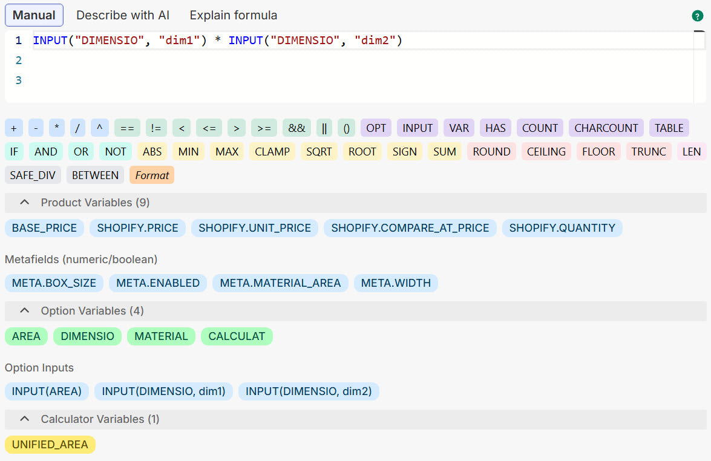Insert the COUNT function
711x461 pixels.
tap(540, 128)
